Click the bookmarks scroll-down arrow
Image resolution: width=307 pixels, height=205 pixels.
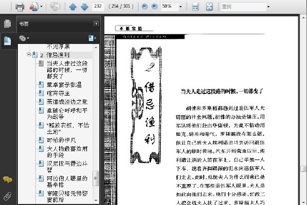click(96, 200)
